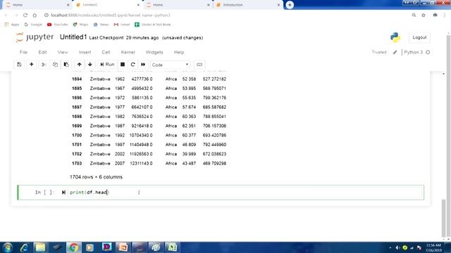451x253 pixels.
Task: Go to the browser home page icon
Action: click(35, 15)
